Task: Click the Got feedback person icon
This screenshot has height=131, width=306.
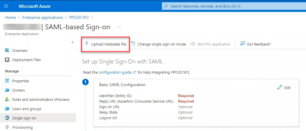Action: [x=242, y=44]
